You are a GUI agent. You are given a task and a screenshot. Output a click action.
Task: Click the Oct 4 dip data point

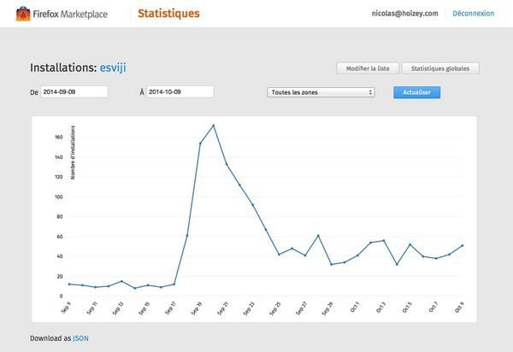397,264
